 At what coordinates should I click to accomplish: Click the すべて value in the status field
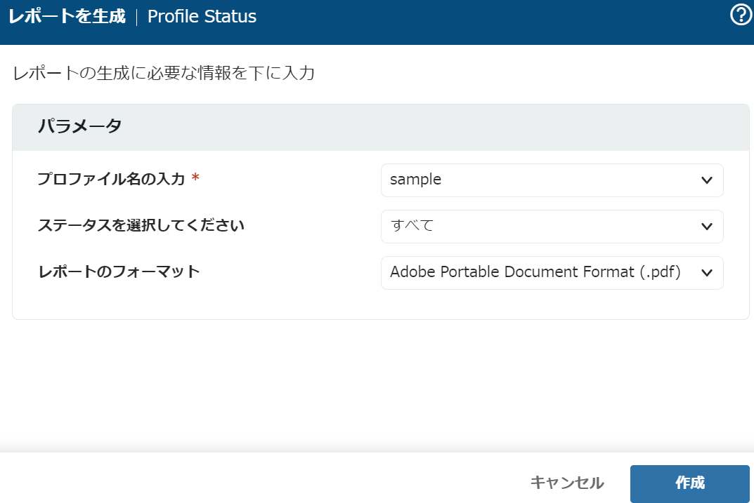click(x=412, y=226)
